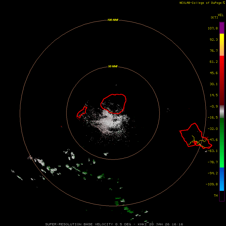Click the purple band of the color bar

click(x=222, y=28)
